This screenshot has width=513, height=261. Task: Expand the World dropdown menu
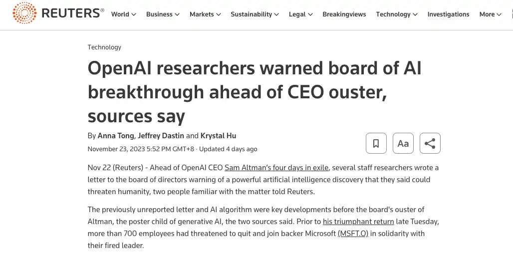point(123,14)
